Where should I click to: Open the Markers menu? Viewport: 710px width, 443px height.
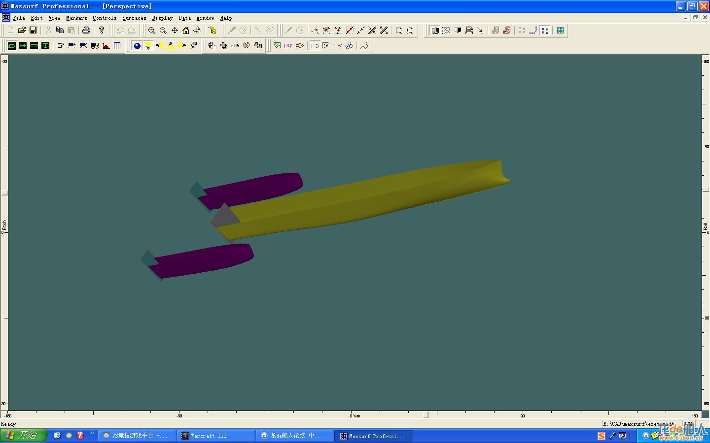click(76, 18)
